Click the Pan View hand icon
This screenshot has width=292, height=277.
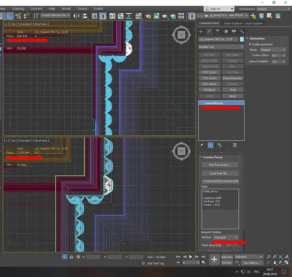[275, 263]
